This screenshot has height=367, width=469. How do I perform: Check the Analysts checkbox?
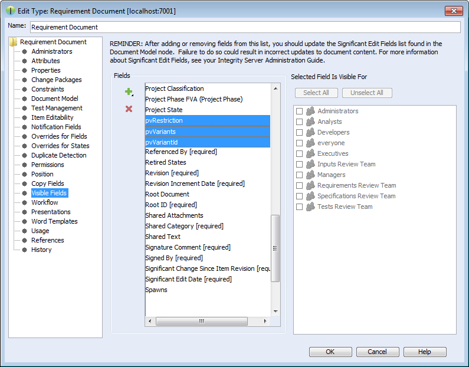click(x=300, y=122)
